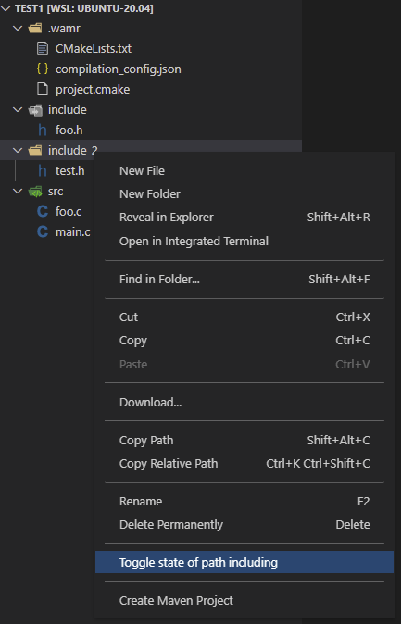Click the project.cmake blank file icon

[43, 89]
